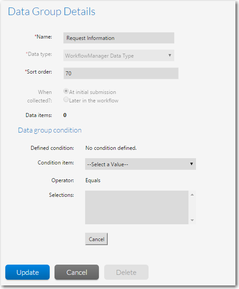The height and width of the screenshot is (289, 239).
Task: Open the --Select a Value-- dropdown
Action: [x=140, y=164]
